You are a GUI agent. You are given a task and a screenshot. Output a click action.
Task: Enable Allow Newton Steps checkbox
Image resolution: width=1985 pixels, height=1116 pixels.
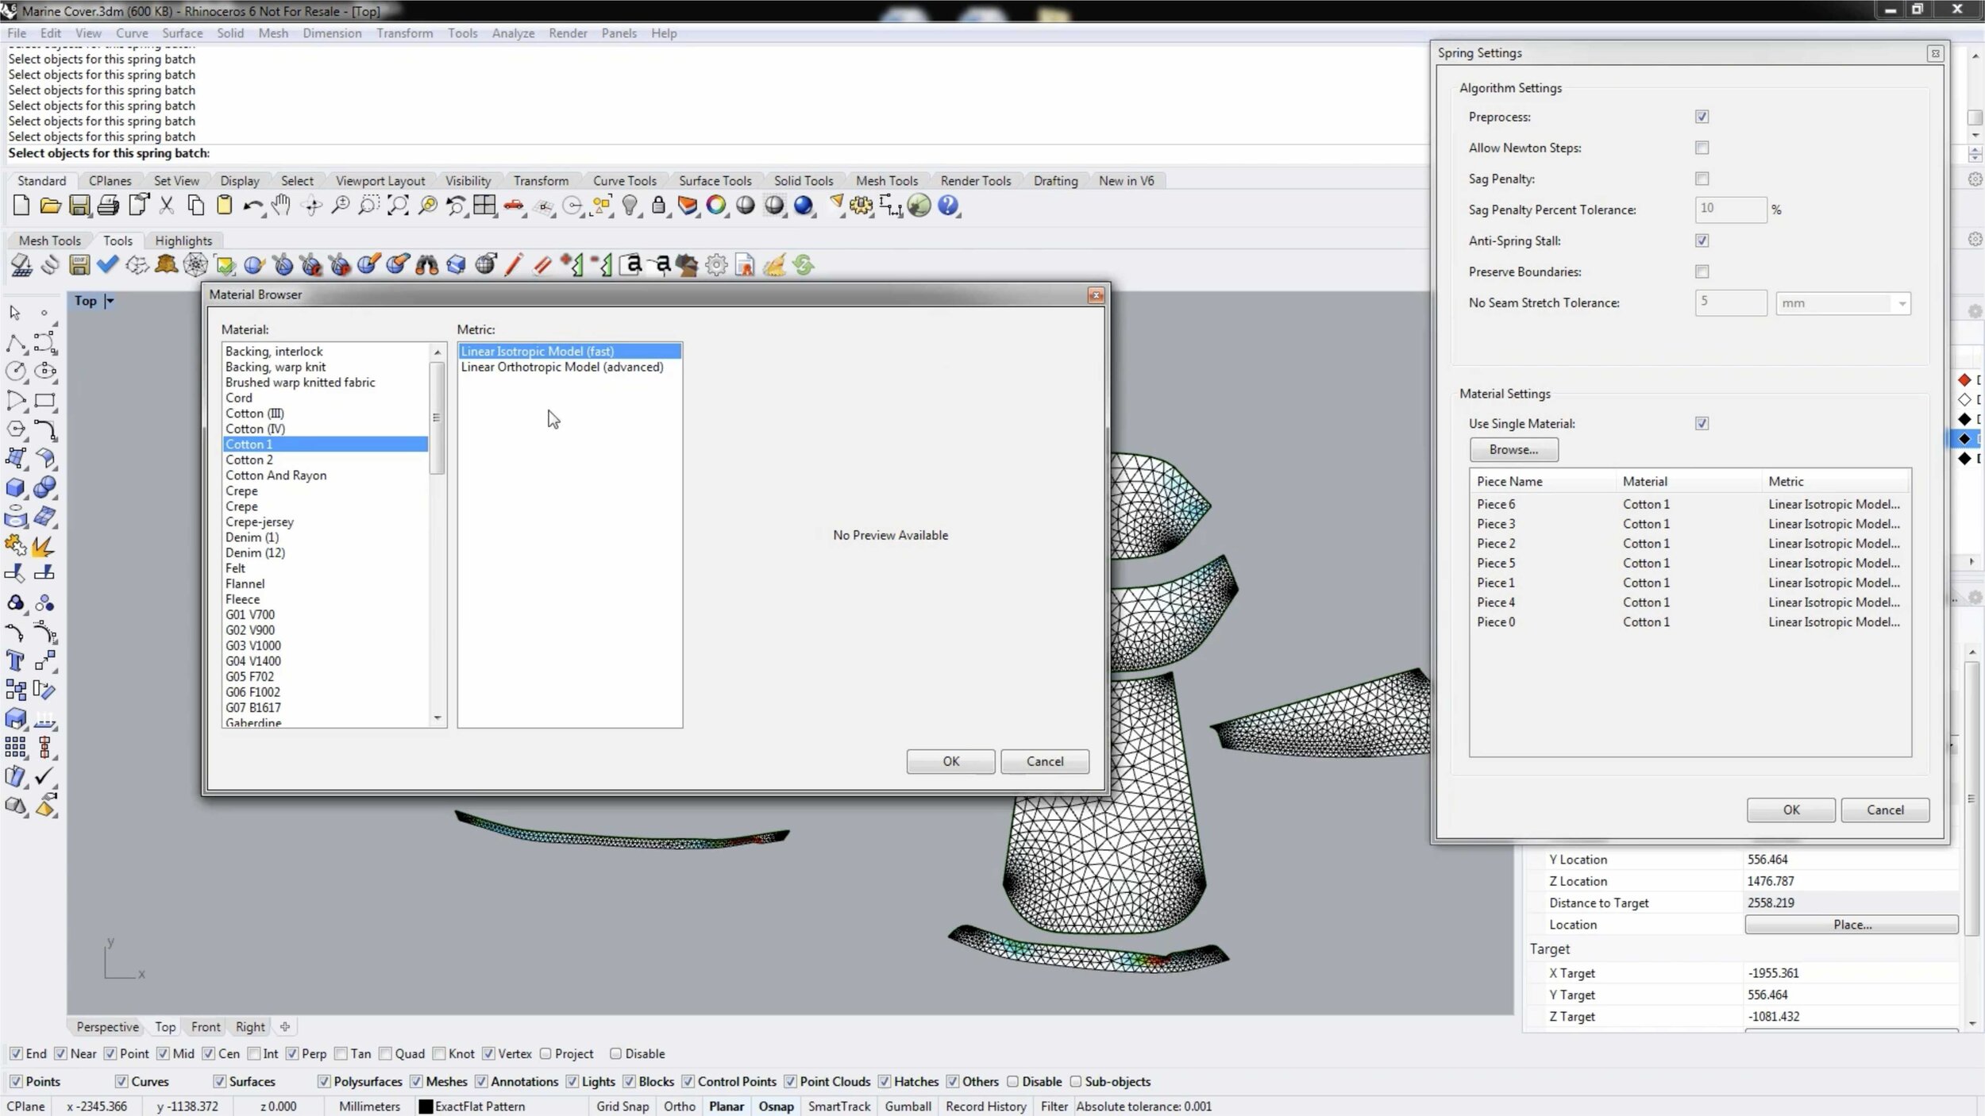1702,148
